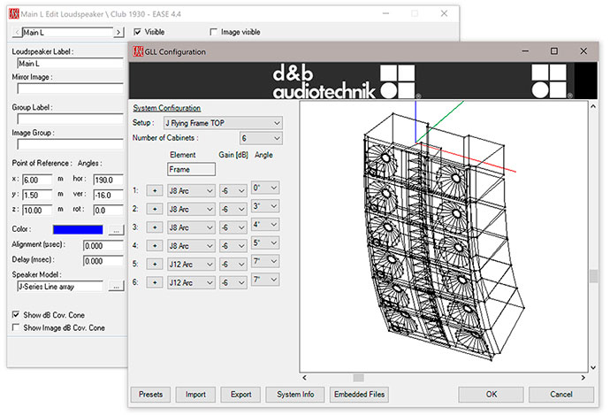Screen dimensions: 610x415
Task: Click the vertical scrollbar thumb of 3D view
Action: (x=593, y=276)
